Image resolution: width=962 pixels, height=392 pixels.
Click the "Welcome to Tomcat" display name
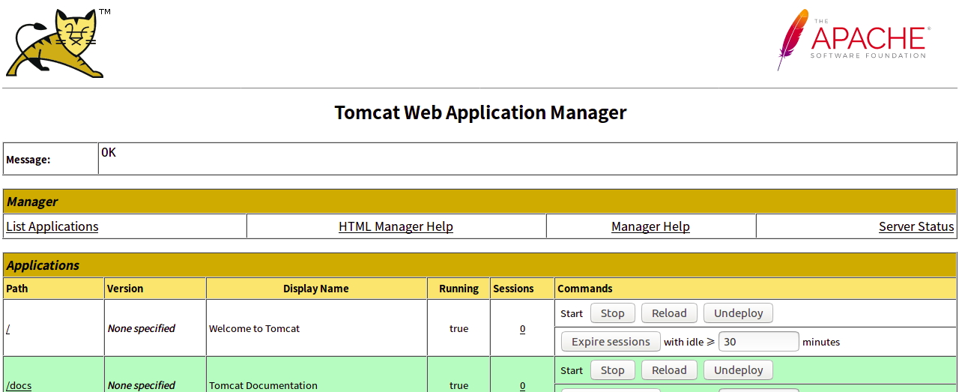254,328
